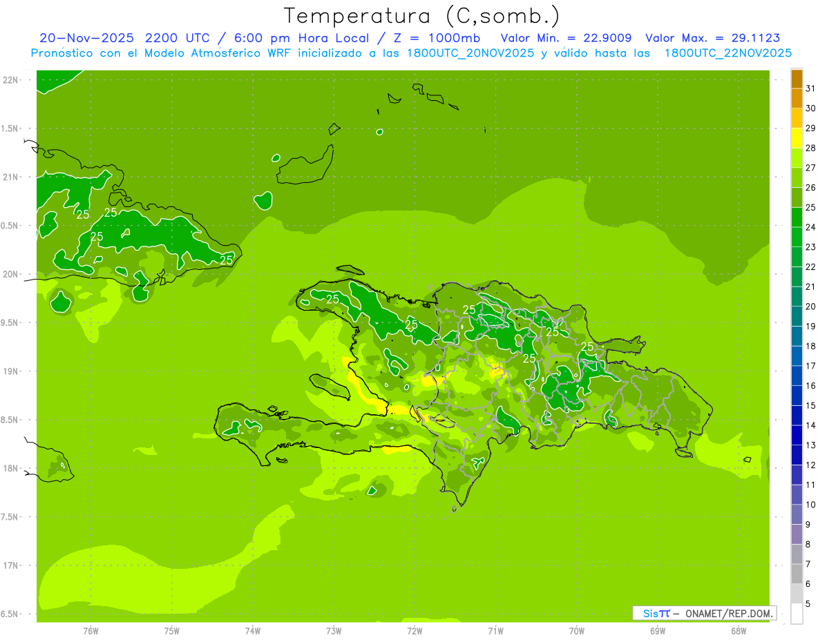
Task: Click the '21N' latitude axis label
Action: point(11,177)
